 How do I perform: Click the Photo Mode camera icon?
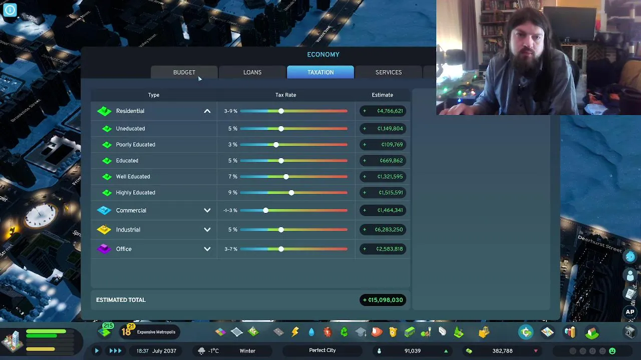(630, 332)
